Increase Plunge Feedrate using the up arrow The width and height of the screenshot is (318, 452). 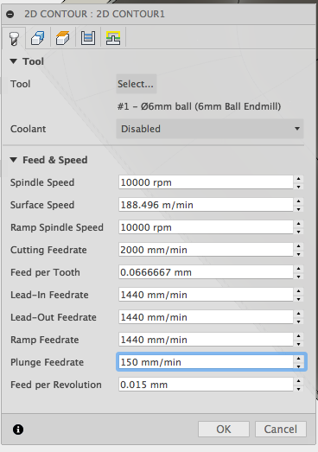pos(299,359)
